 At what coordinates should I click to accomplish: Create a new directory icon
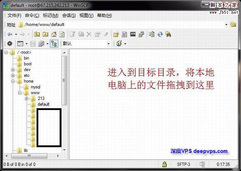(116, 34)
